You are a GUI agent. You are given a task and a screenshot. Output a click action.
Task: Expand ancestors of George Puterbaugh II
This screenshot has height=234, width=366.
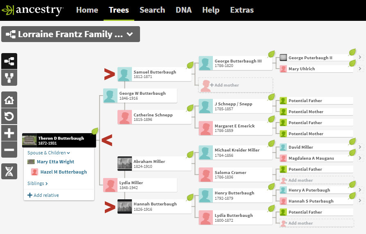tap(360, 58)
